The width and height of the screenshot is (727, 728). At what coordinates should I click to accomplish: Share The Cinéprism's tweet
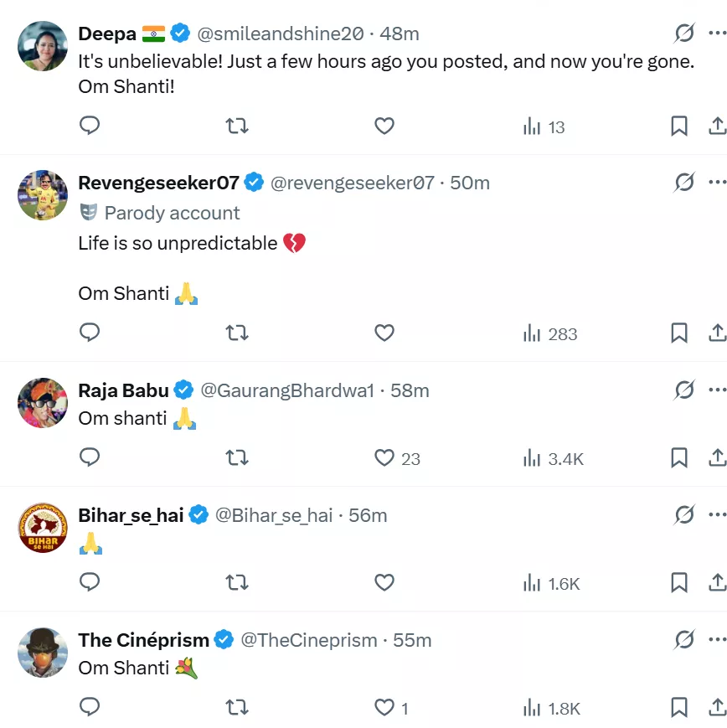pyautogui.click(x=717, y=708)
